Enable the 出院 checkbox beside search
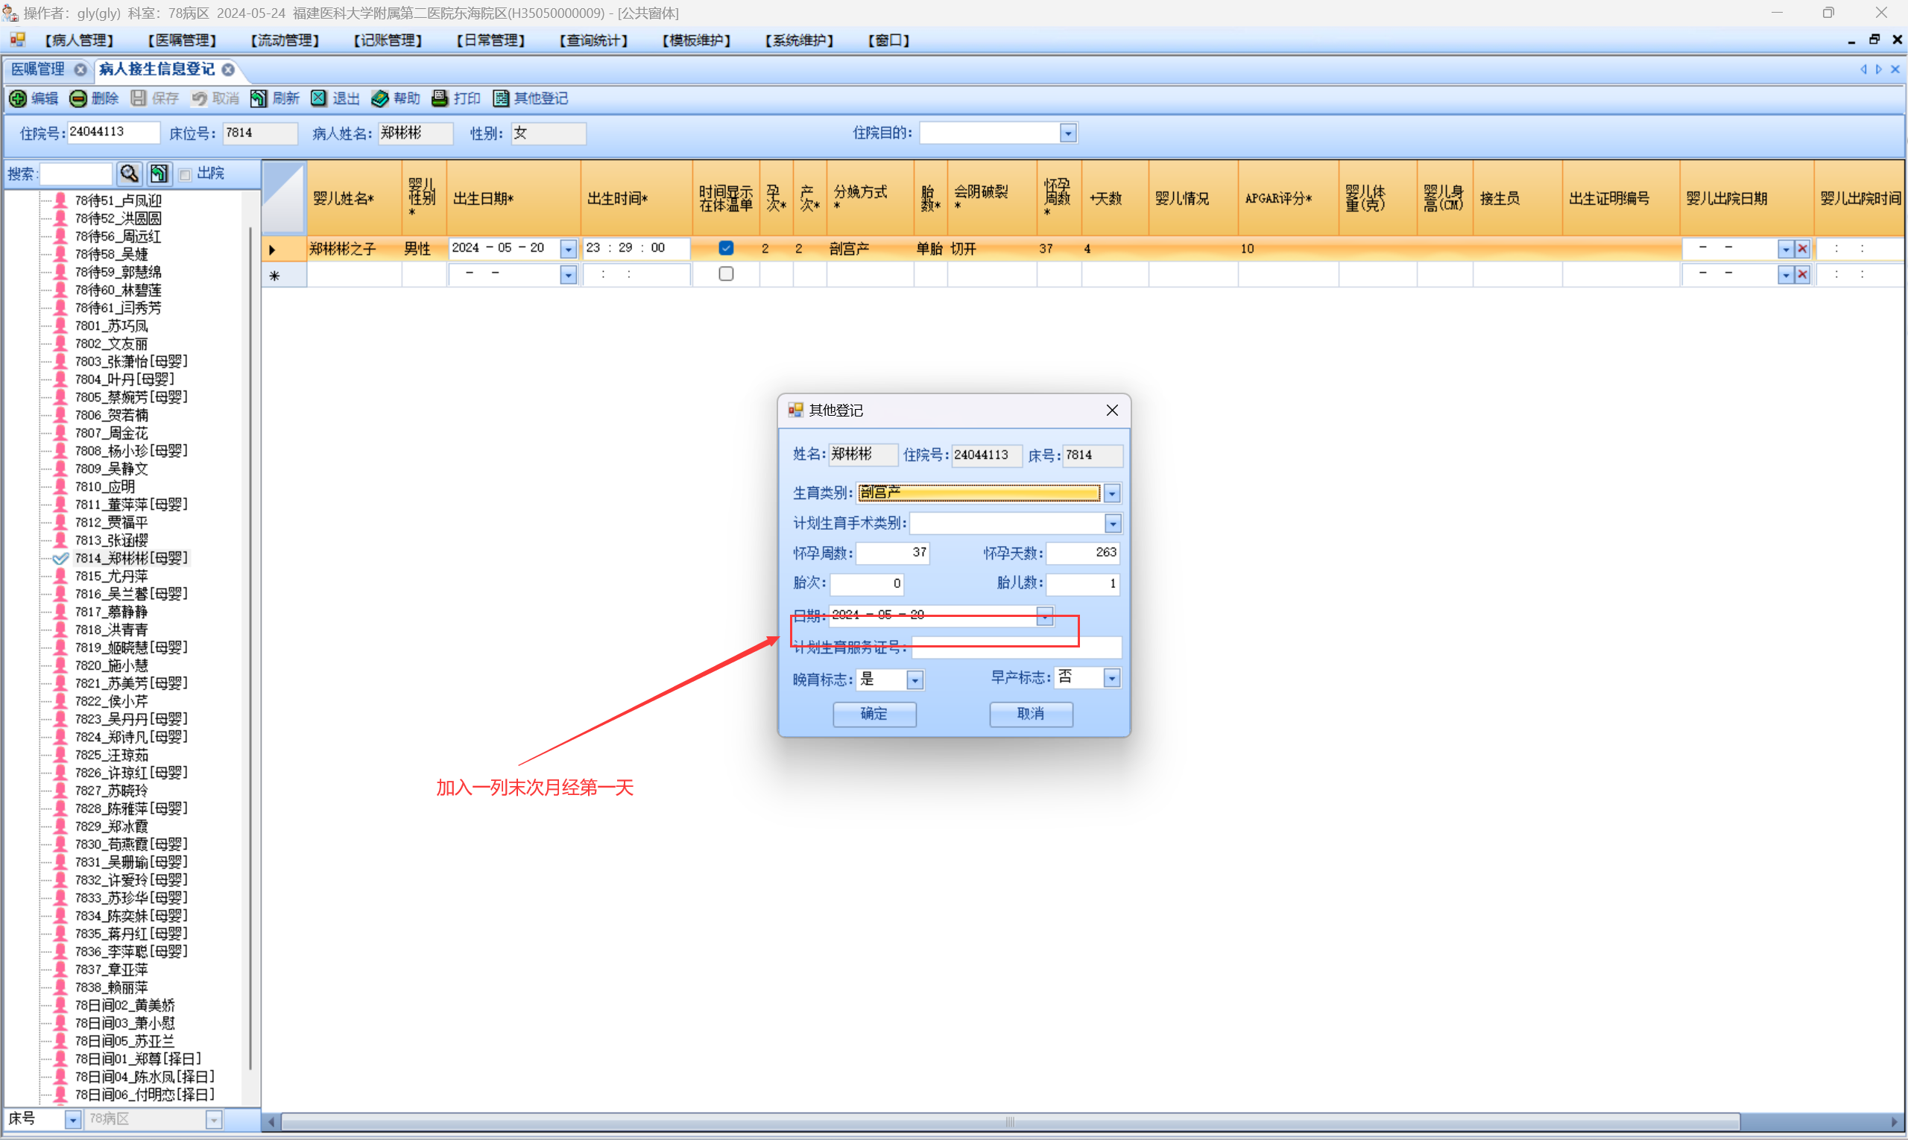The width and height of the screenshot is (1908, 1140). (x=185, y=174)
